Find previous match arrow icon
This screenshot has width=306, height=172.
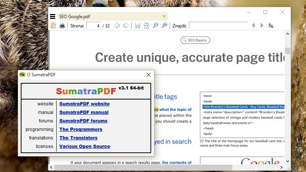tap(253, 25)
